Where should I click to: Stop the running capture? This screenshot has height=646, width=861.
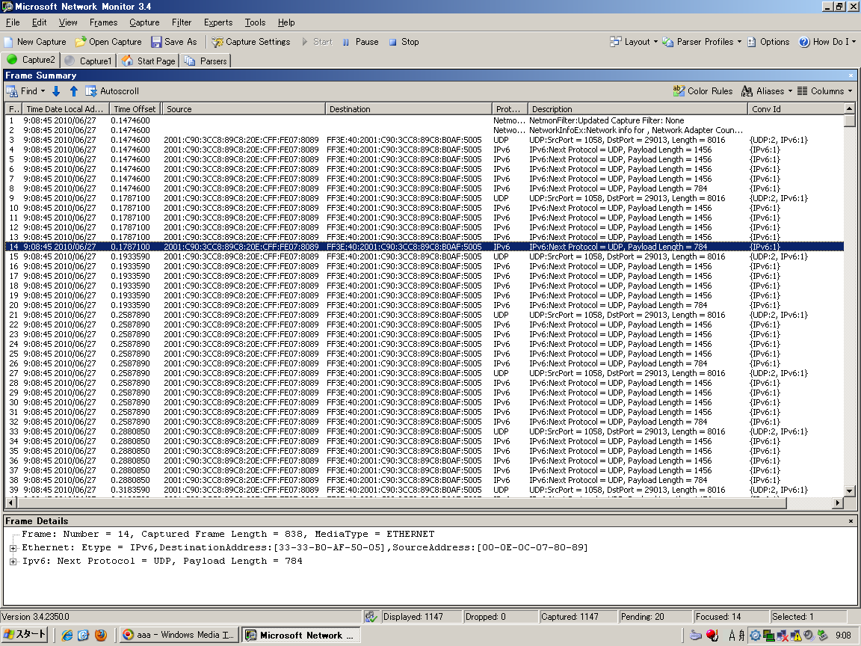click(404, 42)
